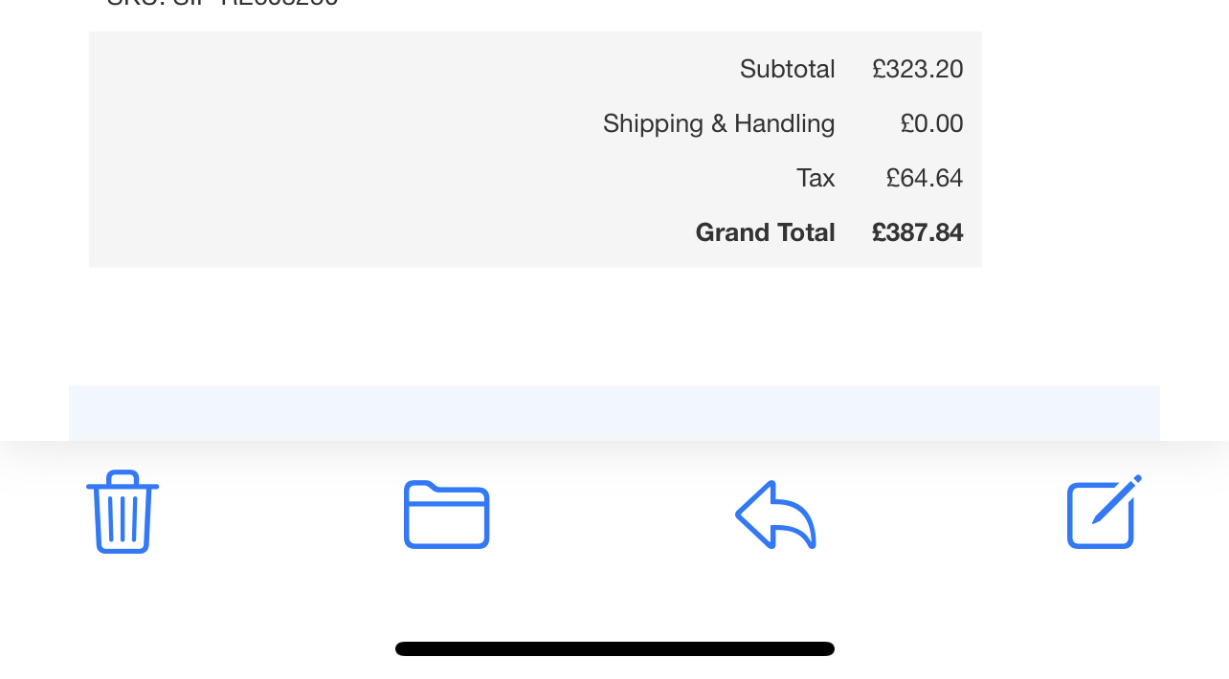Tap blank toolbar area between trash and folder
The image size is (1229, 679).
281,515
